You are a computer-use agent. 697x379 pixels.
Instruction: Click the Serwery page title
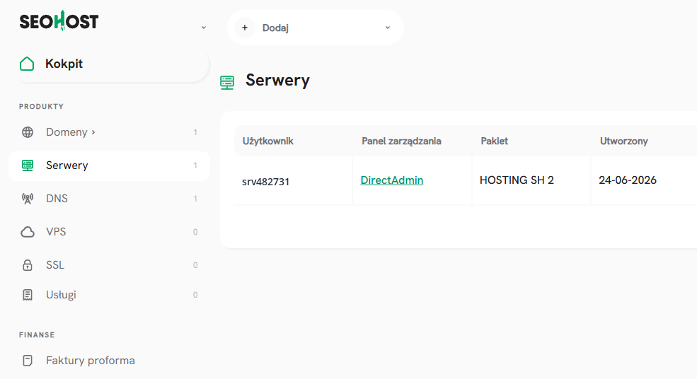pyautogui.click(x=278, y=81)
